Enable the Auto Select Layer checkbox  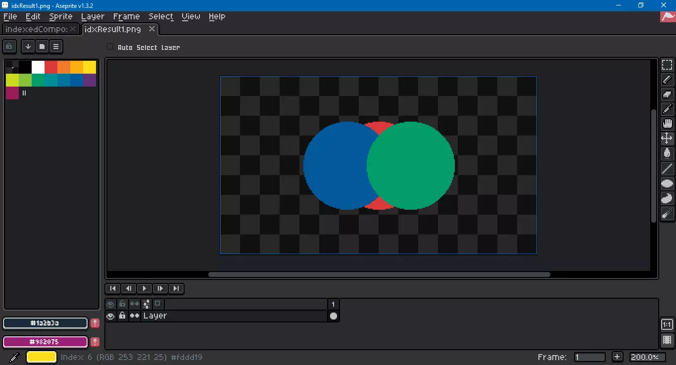click(x=110, y=47)
